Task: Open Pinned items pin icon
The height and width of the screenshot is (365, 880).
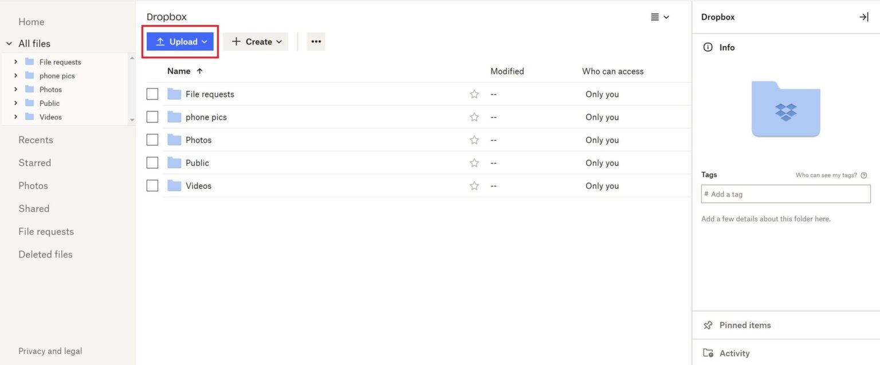Action: tap(708, 326)
